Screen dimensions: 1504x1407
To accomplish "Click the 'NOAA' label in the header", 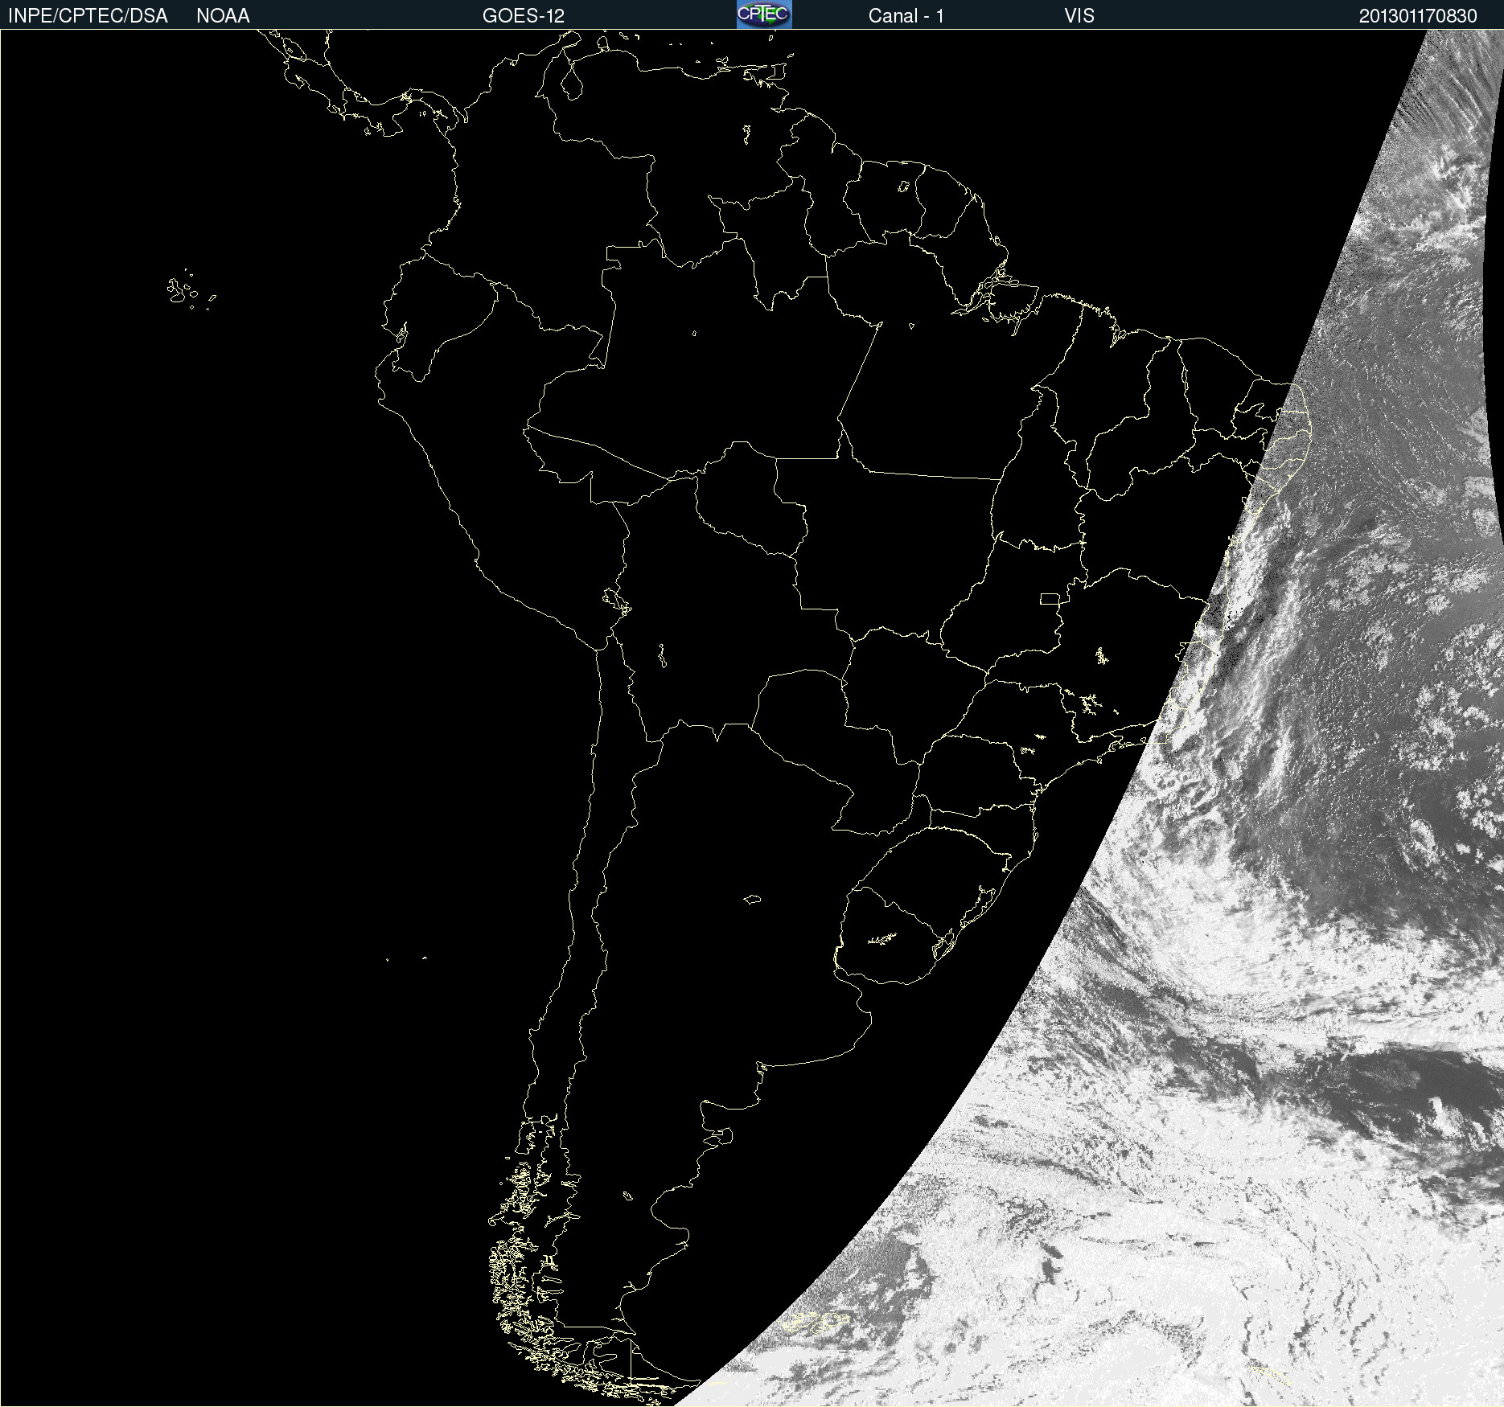I will [x=223, y=16].
